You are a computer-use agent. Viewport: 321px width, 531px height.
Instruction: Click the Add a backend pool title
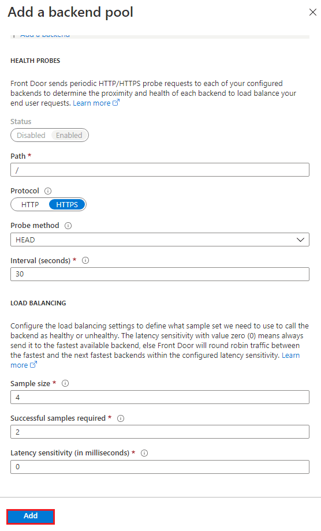tap(70, 12)
